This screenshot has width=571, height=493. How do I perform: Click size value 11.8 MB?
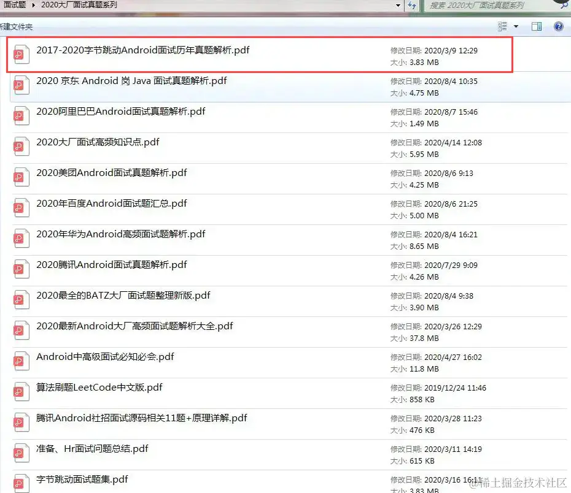click(424, 369)
